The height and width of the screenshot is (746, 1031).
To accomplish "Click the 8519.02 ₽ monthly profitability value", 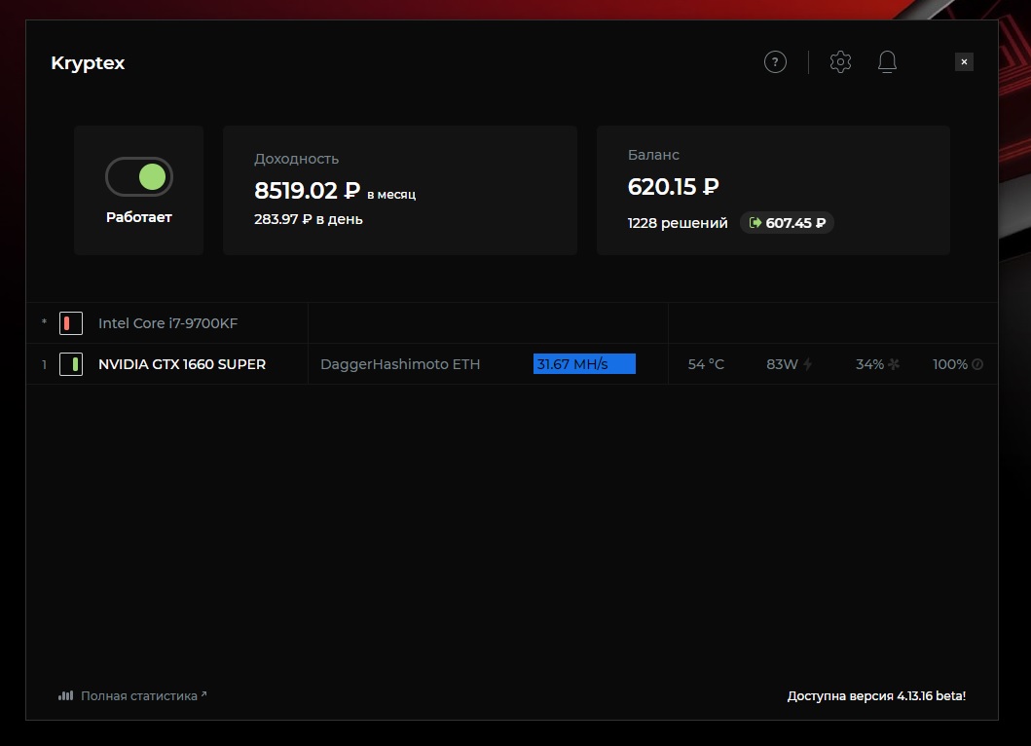I will [307, 190].
